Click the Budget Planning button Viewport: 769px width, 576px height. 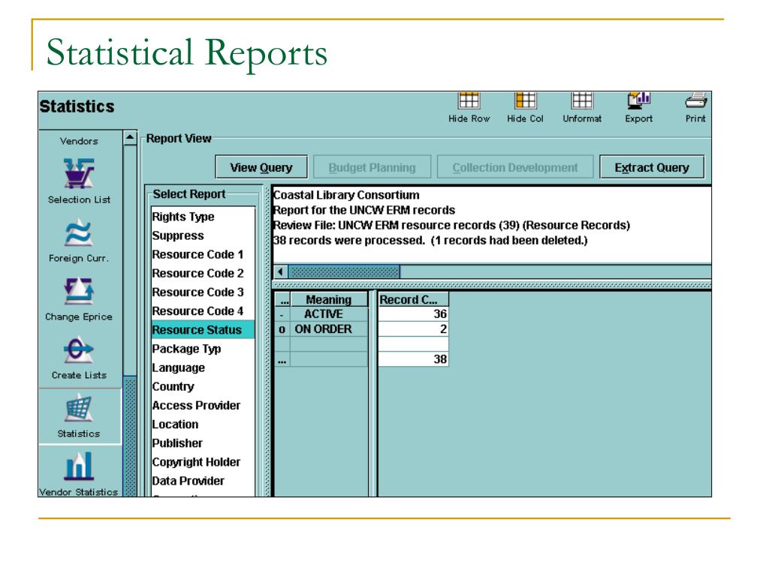(x=372, y=167)
